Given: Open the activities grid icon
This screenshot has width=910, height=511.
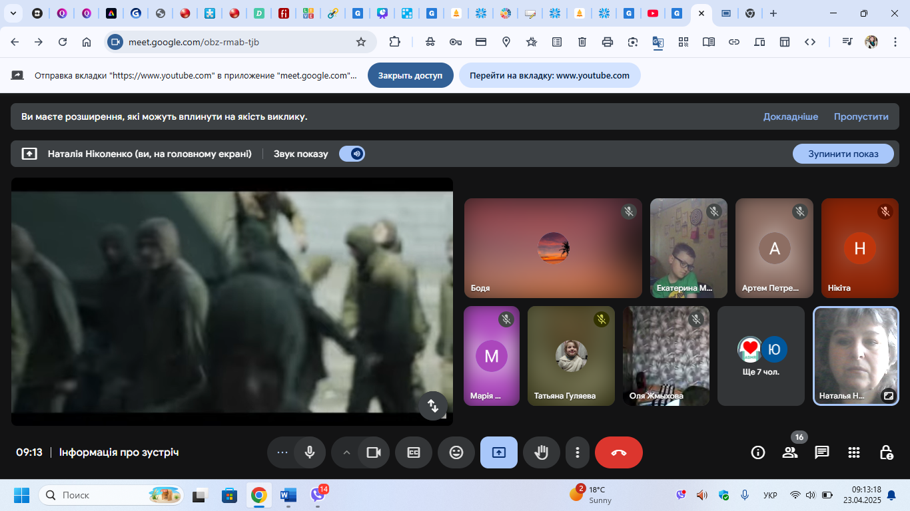Looking at the screenshot, I should point(854,452).
